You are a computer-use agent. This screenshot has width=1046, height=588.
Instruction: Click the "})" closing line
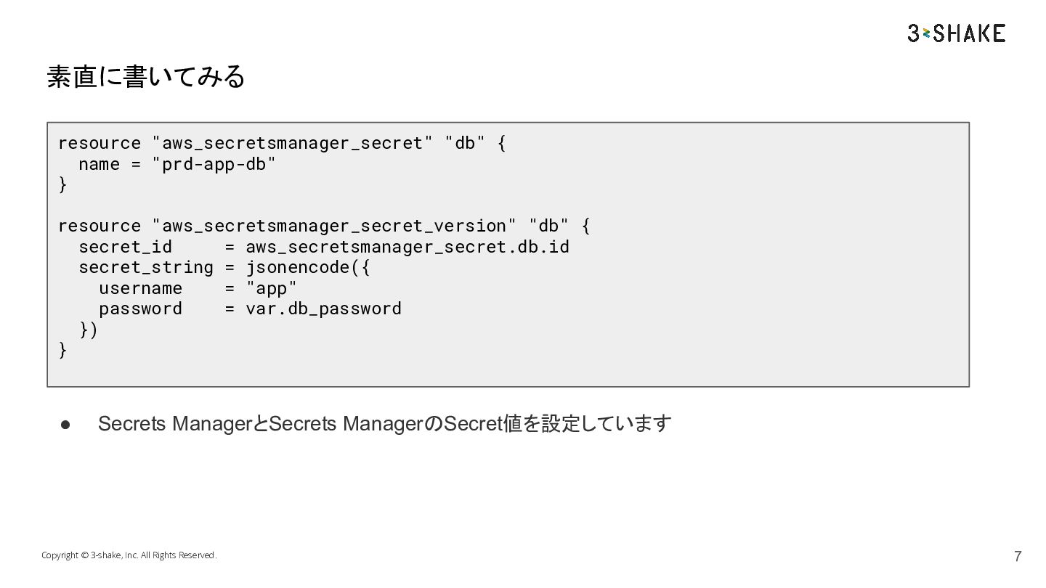[x=88, y=330]
